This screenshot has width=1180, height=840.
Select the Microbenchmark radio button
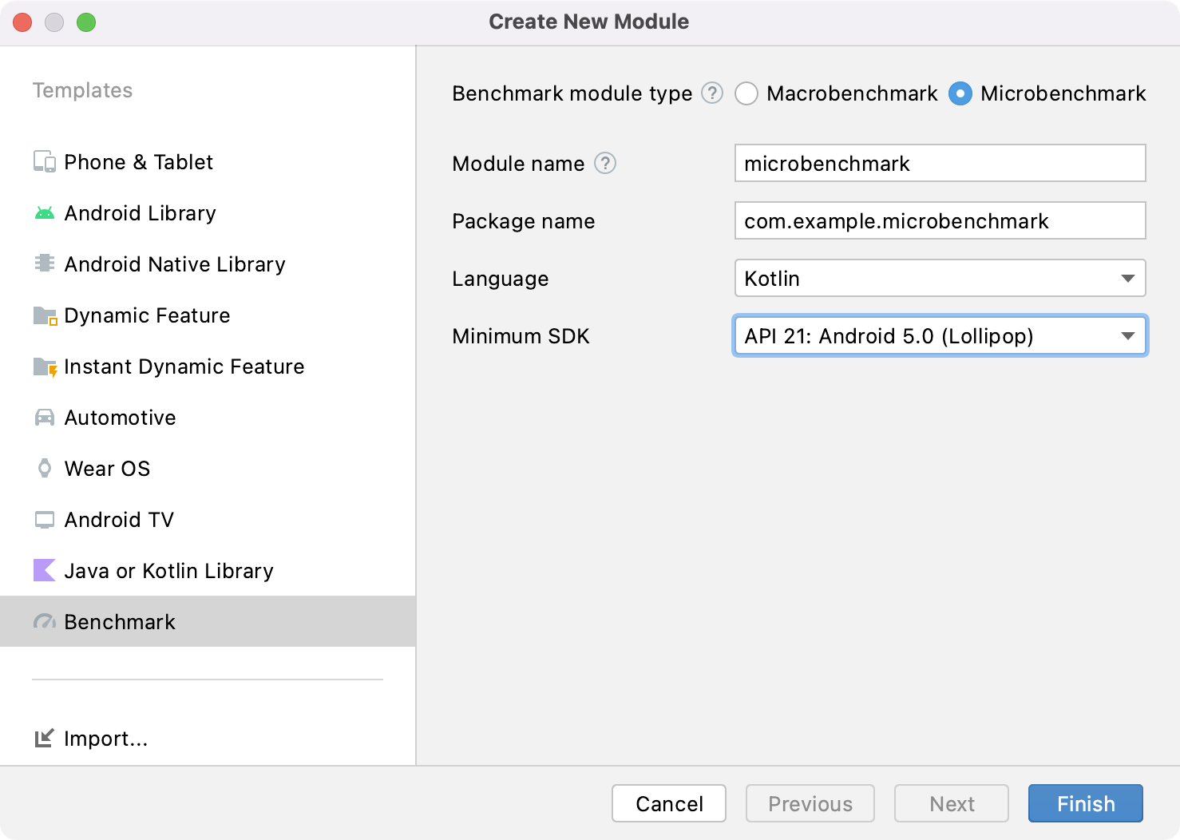click(x=960, y=94)
